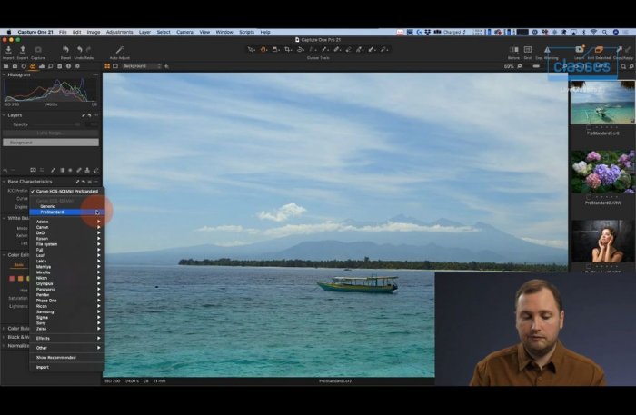Select the ProStandard ICC profile option

click(53, 212)
